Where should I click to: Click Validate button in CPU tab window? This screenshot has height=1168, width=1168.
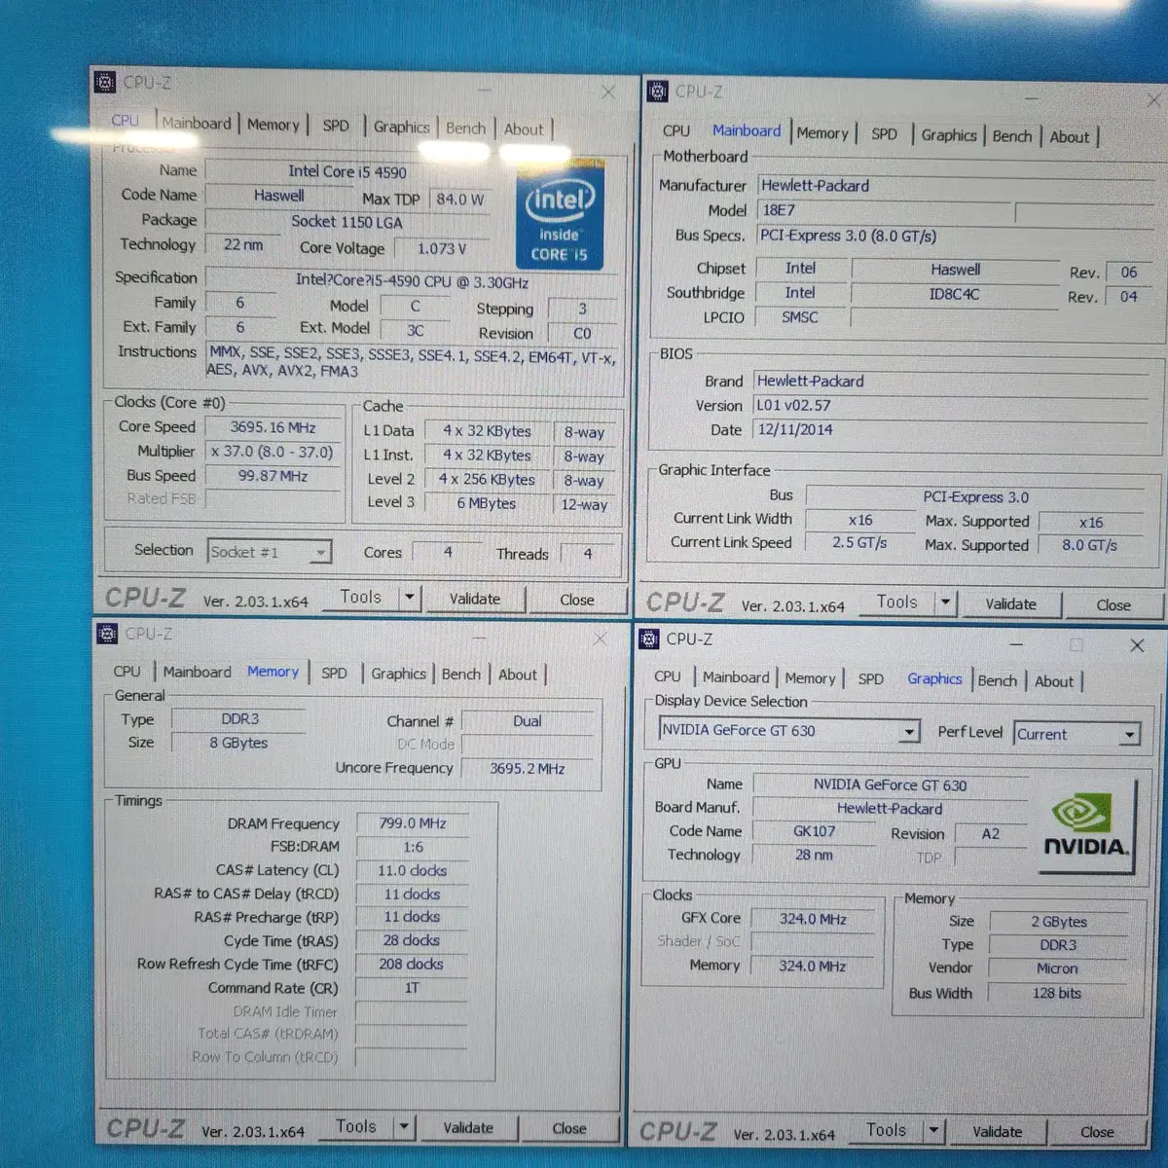point(475,599)
